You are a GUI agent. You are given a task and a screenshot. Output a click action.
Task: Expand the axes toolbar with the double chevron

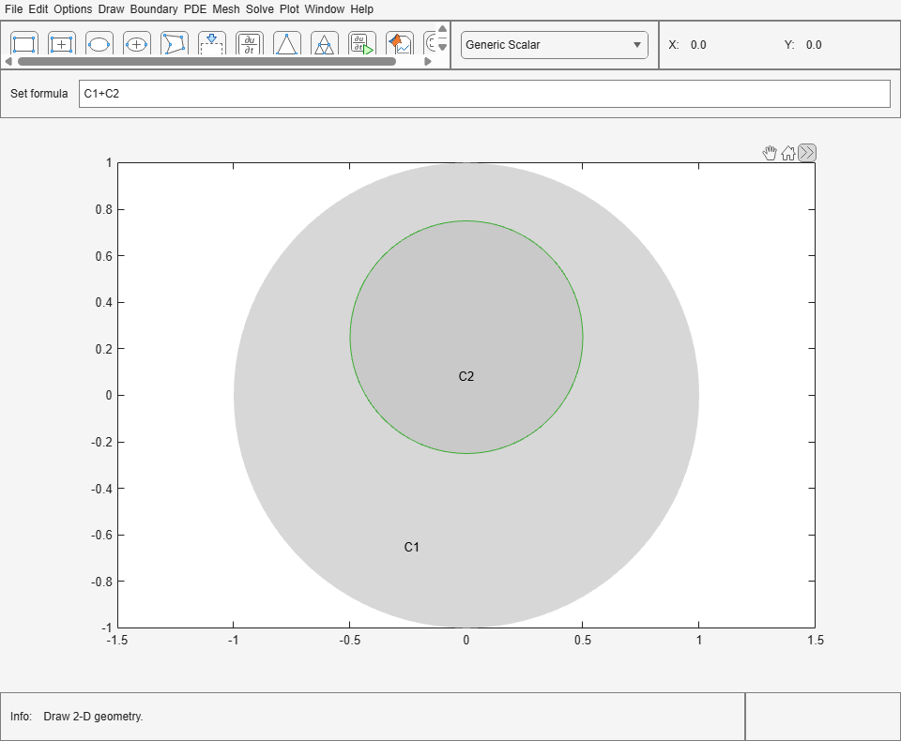click(x=805, y=152)
